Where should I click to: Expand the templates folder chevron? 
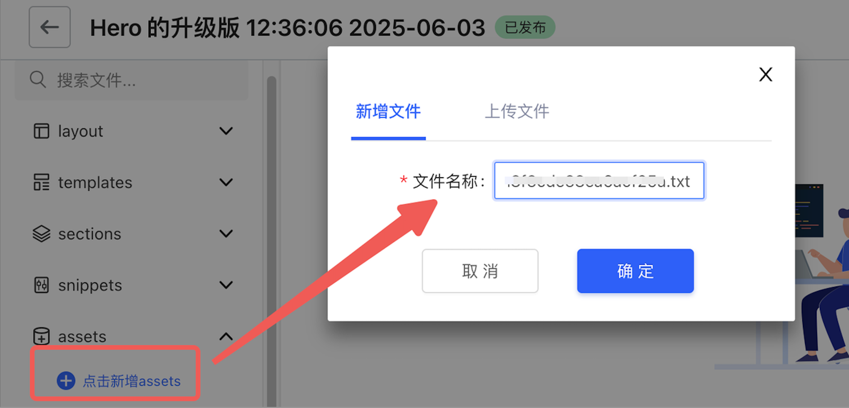226,183
